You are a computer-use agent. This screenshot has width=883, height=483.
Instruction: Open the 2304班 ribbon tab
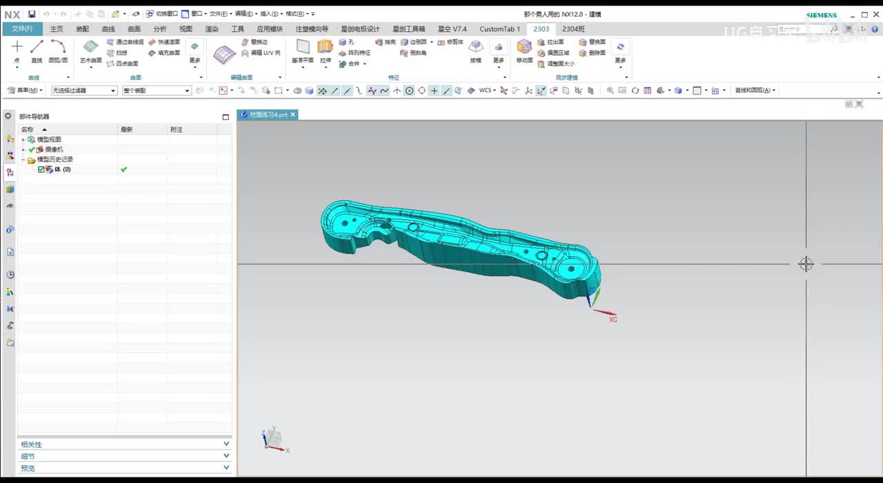573,29
